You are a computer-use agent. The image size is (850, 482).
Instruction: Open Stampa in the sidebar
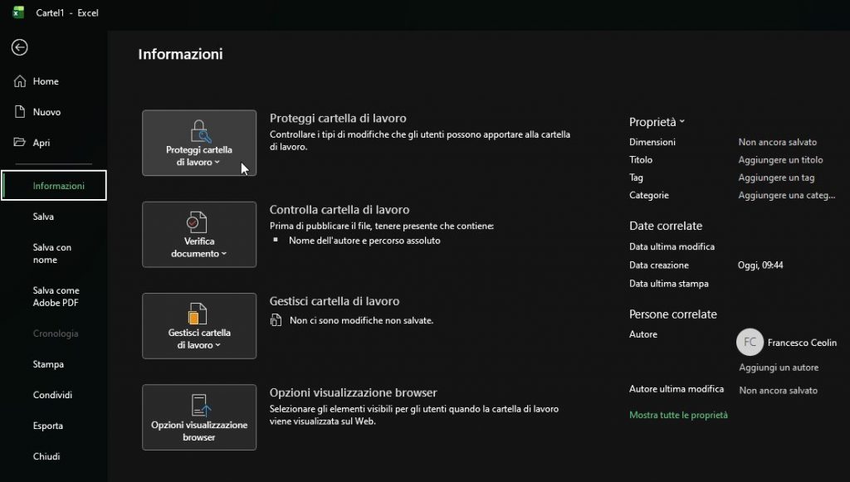[48, 364]
